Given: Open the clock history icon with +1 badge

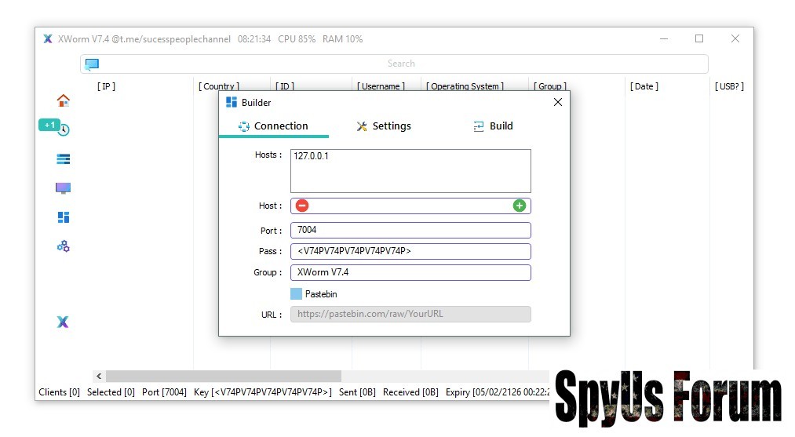Looking at the screenshot, I should tap(64, 129).
